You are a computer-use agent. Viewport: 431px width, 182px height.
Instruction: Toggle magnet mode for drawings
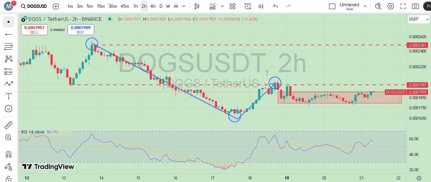(9, 154)
